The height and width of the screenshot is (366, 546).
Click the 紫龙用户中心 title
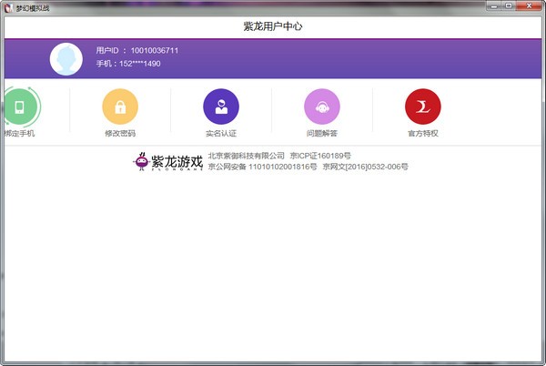(273, 26)
